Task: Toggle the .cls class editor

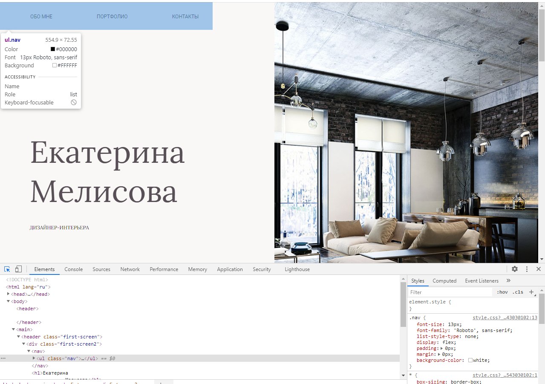Action: (x=518, y=292)
